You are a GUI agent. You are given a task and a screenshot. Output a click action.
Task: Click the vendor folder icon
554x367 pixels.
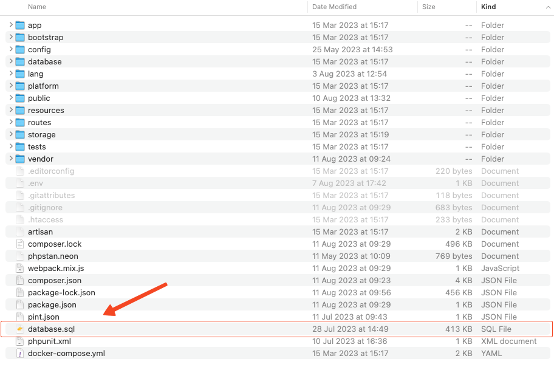[x=19, y=159]
